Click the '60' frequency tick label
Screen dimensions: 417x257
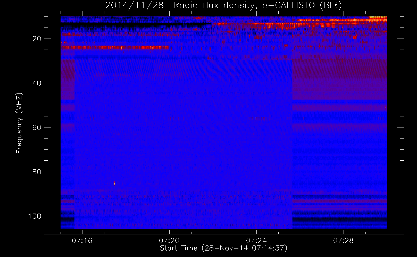37,127
